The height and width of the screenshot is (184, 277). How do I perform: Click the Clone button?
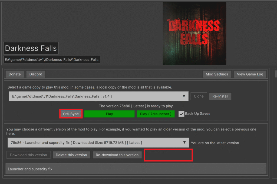coord(199,96)
